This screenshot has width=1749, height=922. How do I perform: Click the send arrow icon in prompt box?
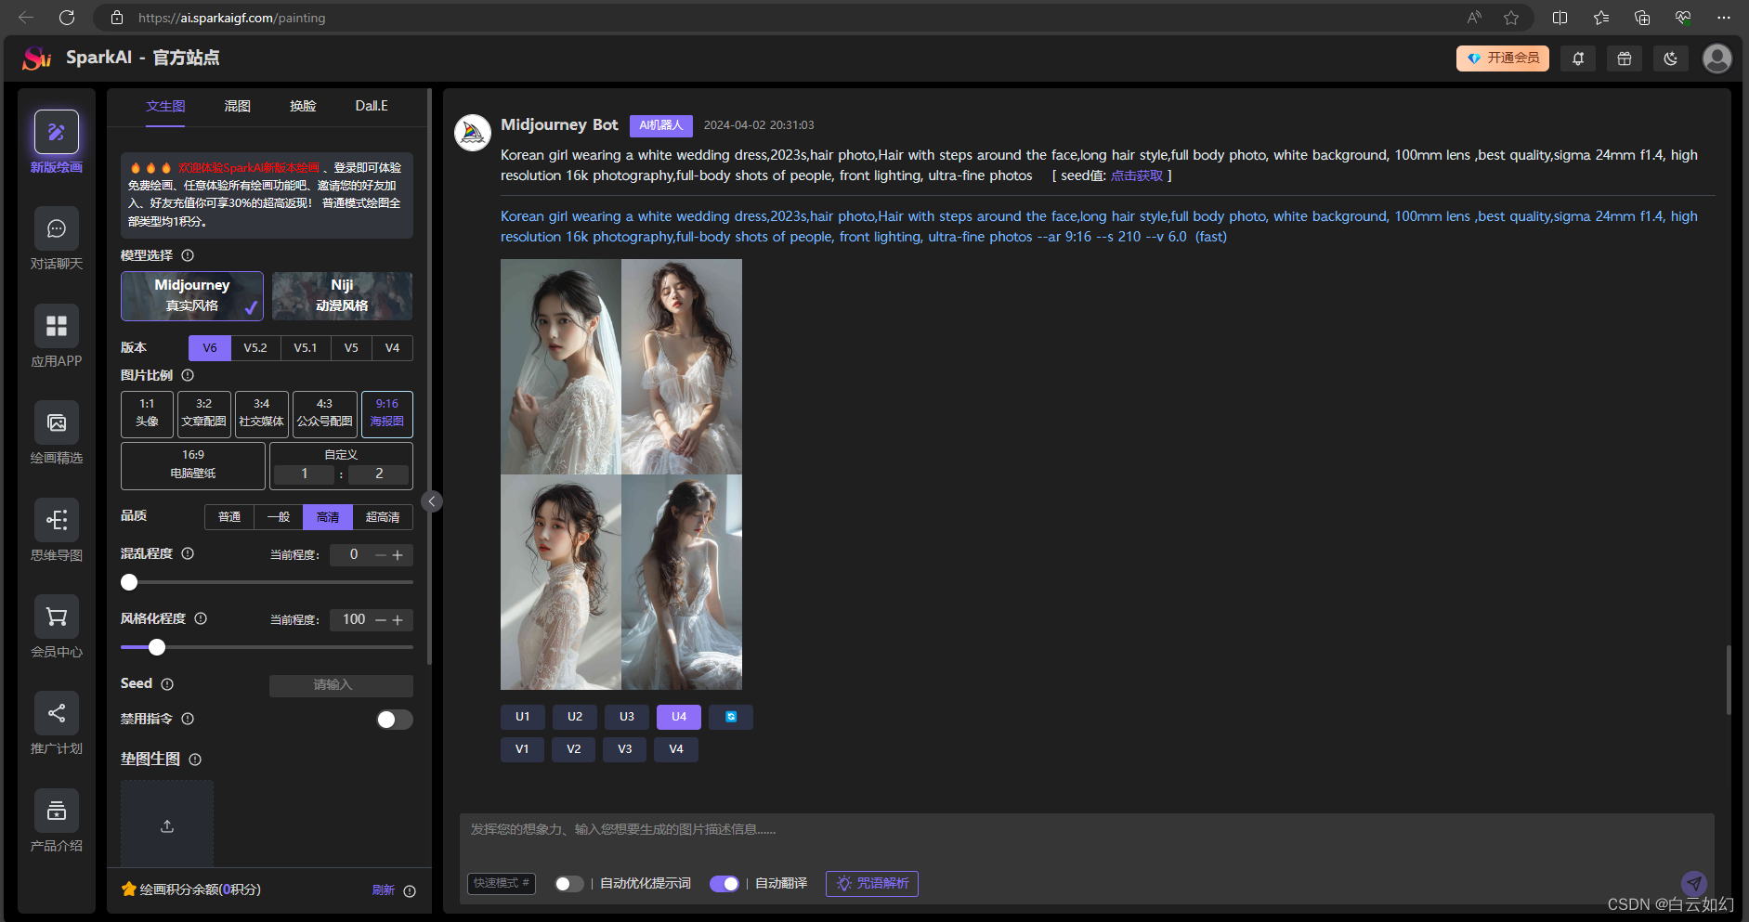click(x=1693, y=883)
